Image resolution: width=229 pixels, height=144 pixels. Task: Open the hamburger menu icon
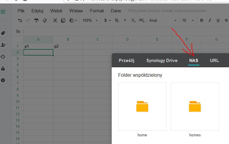(3, 12)
